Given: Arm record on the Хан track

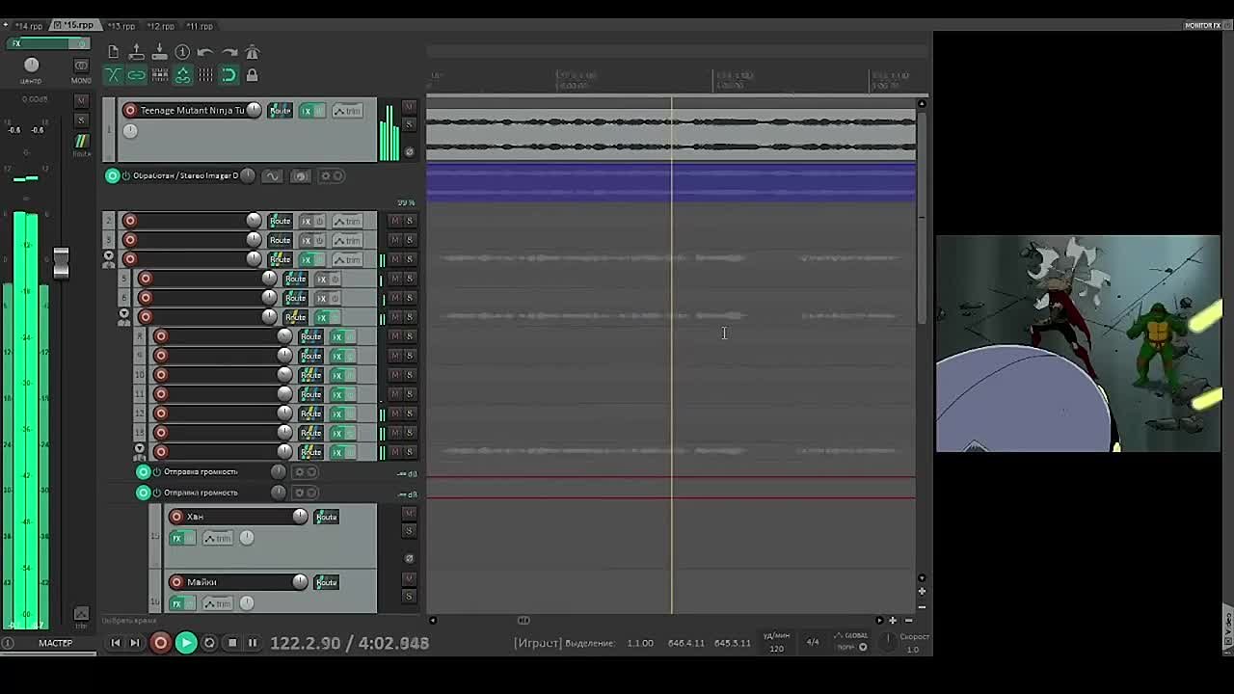Looking at the screenshot, I should [x=176, y=517].
